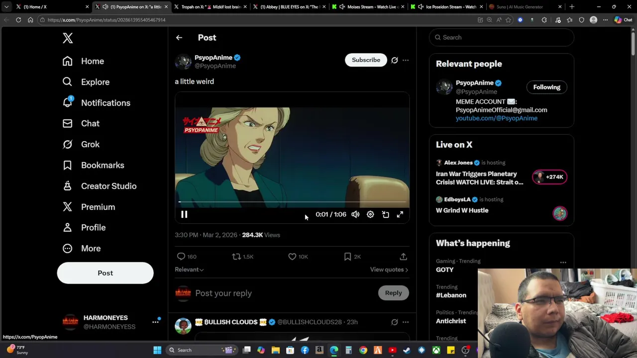Screen dimensions: 637x358
Task: Switch to Moises Stream tab
Action: (x=368, y=7)
